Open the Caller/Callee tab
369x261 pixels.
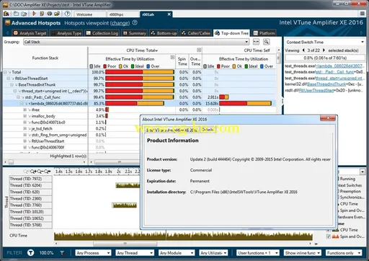click(x=196, y=33)
